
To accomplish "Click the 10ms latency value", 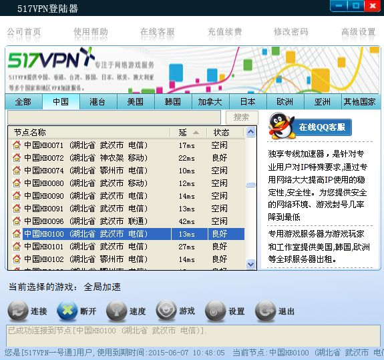I will click(x=186, y=171).
